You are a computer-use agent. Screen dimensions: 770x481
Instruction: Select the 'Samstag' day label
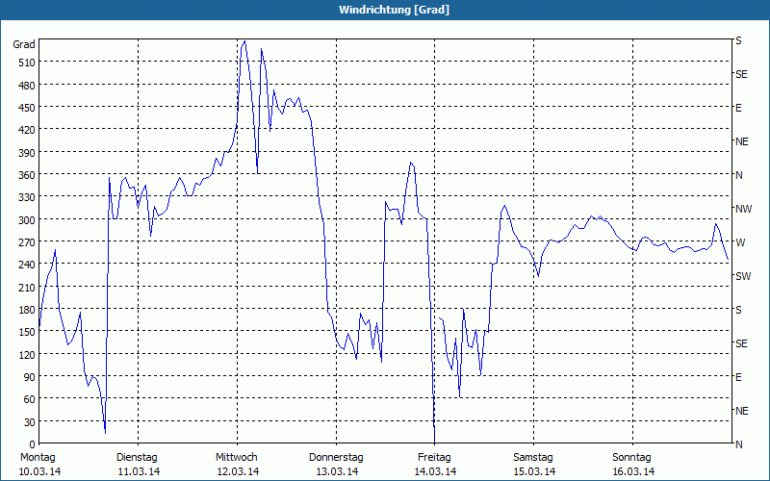(x=533, y=458)
